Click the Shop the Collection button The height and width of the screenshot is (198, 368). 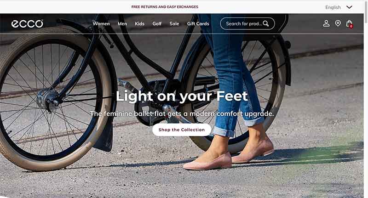tap(182, 130)
